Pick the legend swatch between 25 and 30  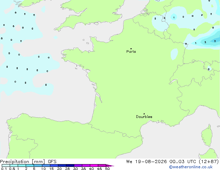(70, 165)
